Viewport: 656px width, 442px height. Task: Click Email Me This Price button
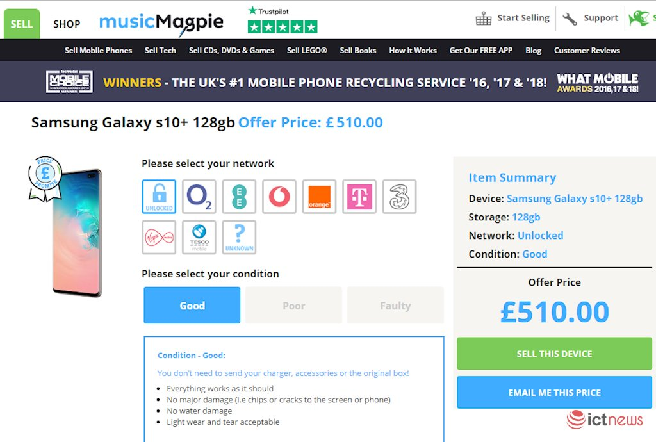(554, 393)
